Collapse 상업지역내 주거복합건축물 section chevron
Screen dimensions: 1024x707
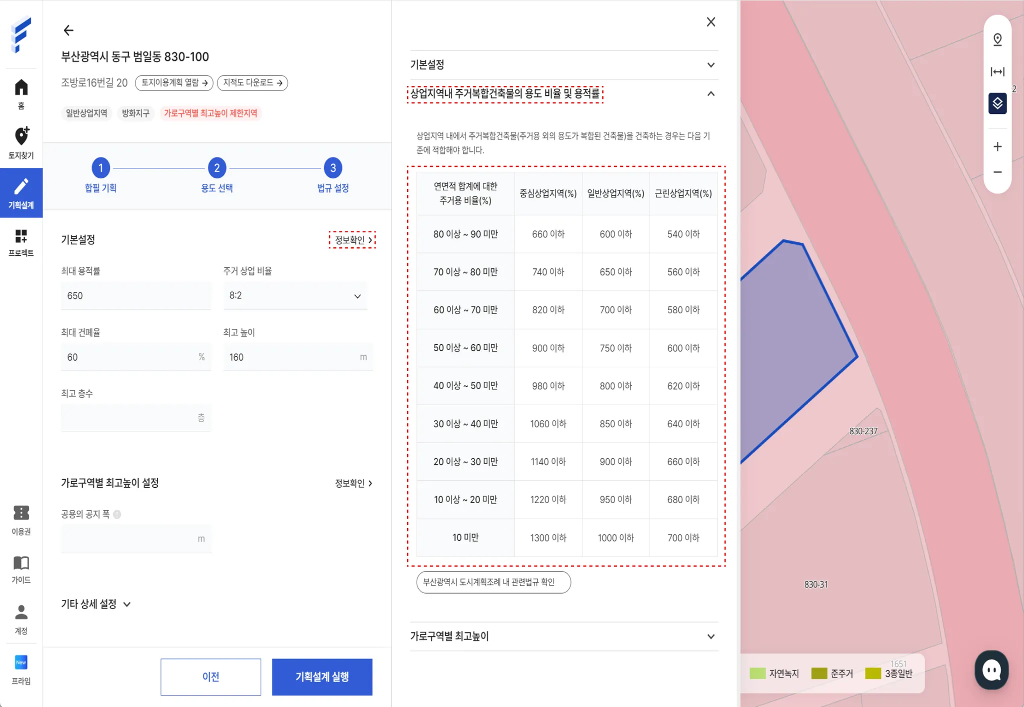click(x=710, y=94)
